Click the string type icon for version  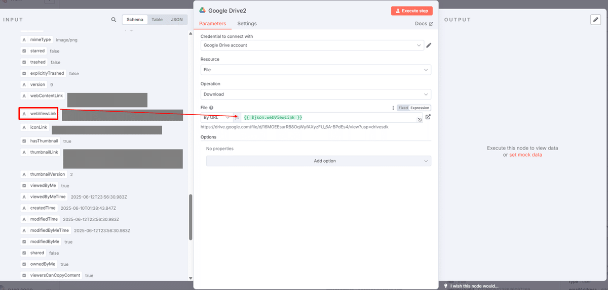24,84
